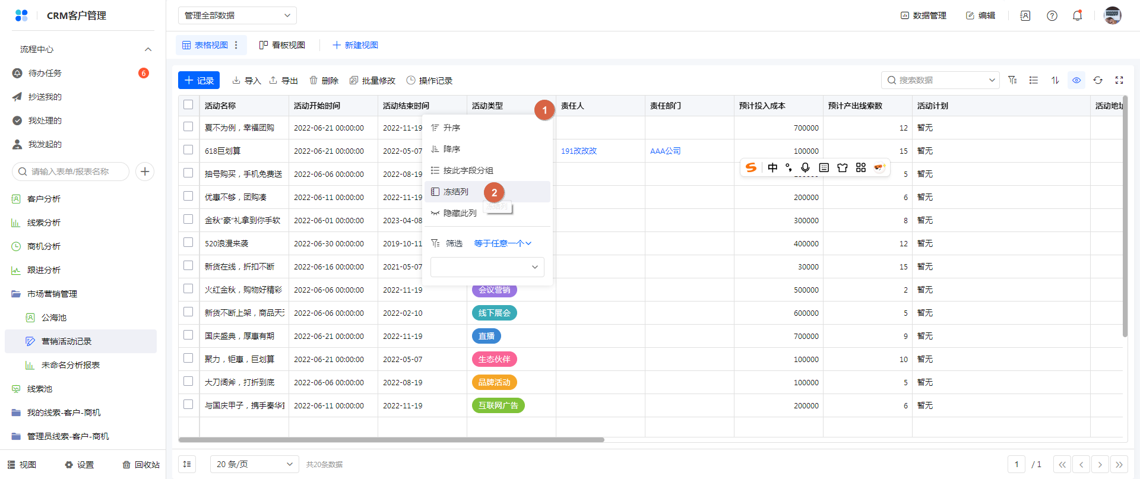Screen dimensions: 1140x479
Task: Click the plus icon beside sidebar search
Action: click(145, 172)
